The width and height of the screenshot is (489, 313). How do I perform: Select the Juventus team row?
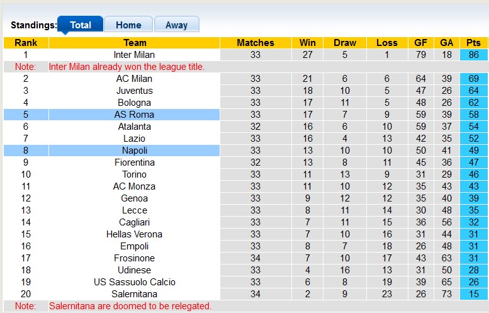tap(134, 91)
